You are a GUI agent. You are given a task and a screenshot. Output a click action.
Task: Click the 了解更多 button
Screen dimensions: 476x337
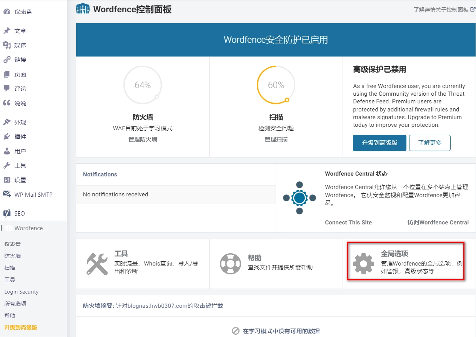point(430,143)
